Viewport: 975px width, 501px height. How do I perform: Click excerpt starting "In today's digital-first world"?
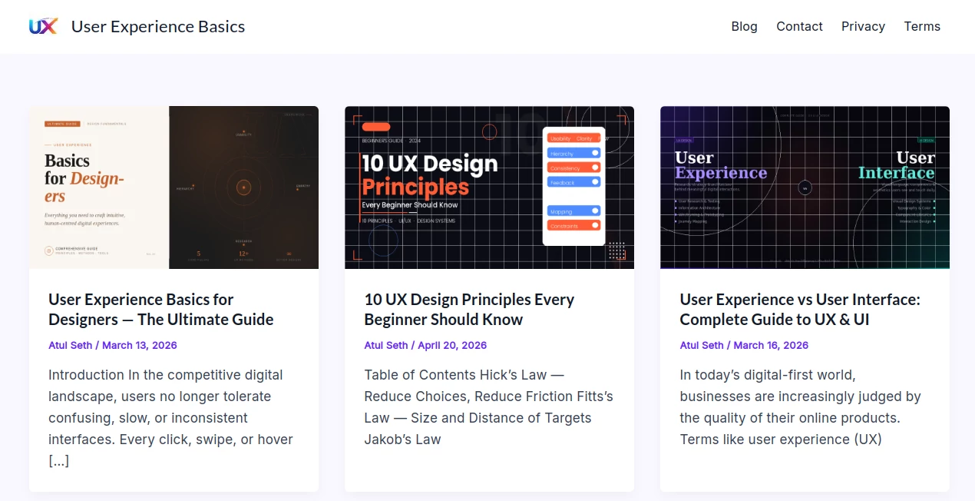click(x=800, y=407)
